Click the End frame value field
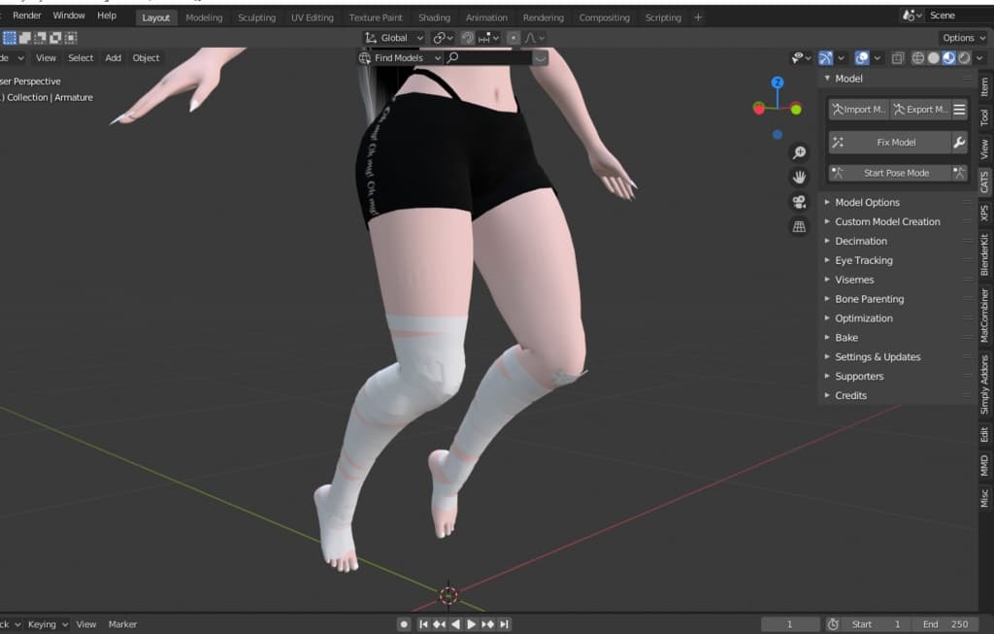Screen dimensions: 994x634 (946, 624)
